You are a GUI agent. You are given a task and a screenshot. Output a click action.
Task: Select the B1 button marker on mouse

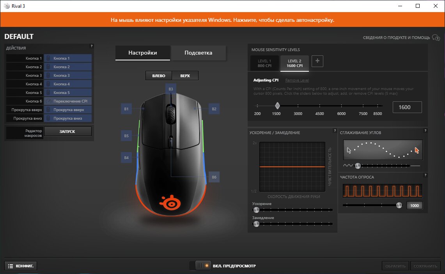coord(126,109)
